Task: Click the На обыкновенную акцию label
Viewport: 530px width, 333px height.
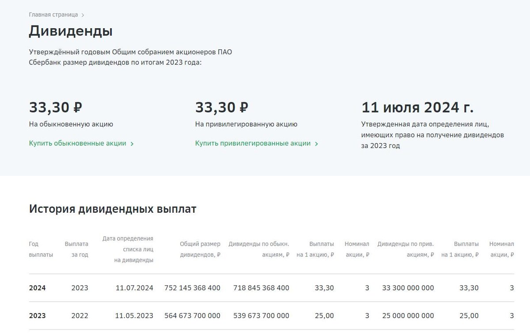Action: point(71,124)
